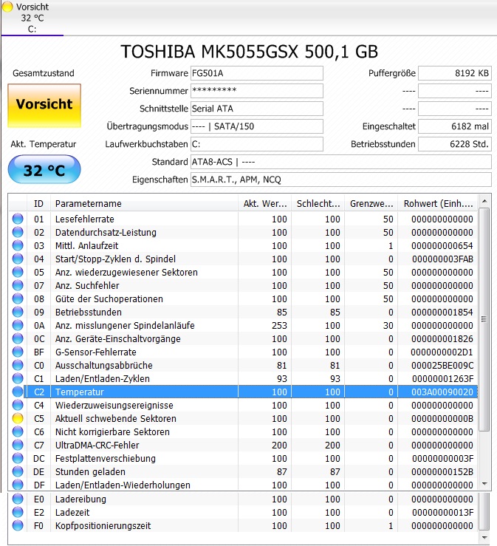Click the UltraDMA-CRC-Fehler parameter name
This screenshot has height=546, width=497.
click(97, 445)
